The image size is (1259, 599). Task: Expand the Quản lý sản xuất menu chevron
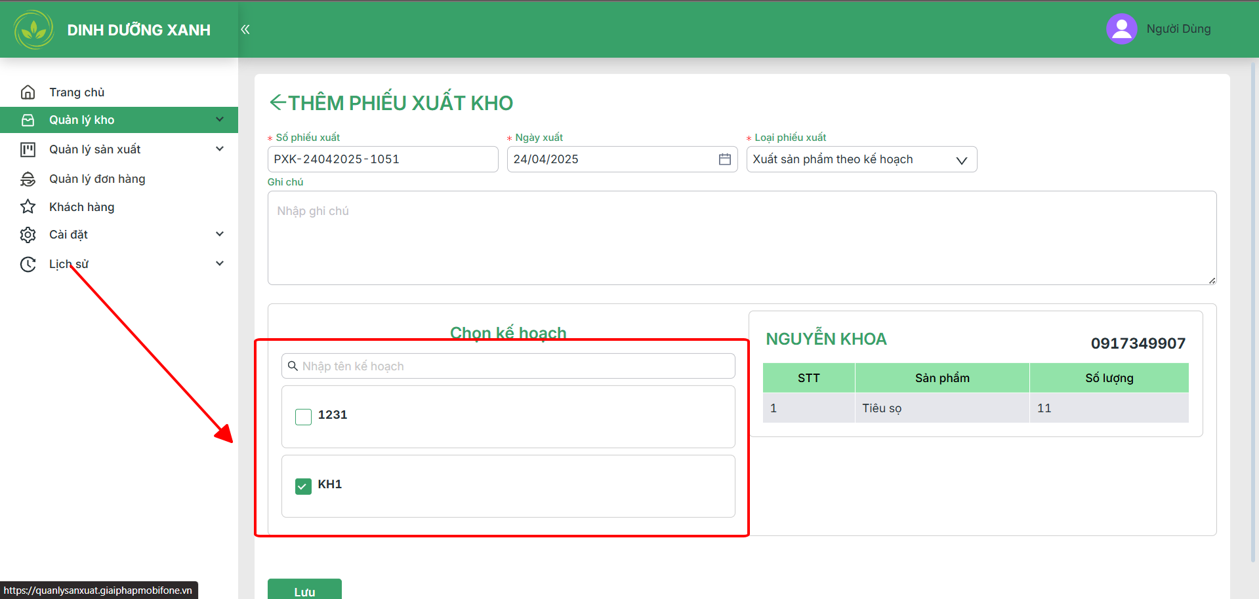(x=220, y=149)
